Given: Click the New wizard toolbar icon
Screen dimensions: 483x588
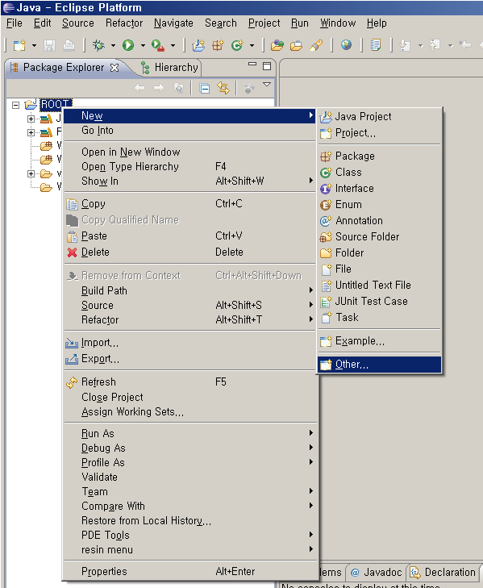Looking at the screenshot, I should click(19, 45).
